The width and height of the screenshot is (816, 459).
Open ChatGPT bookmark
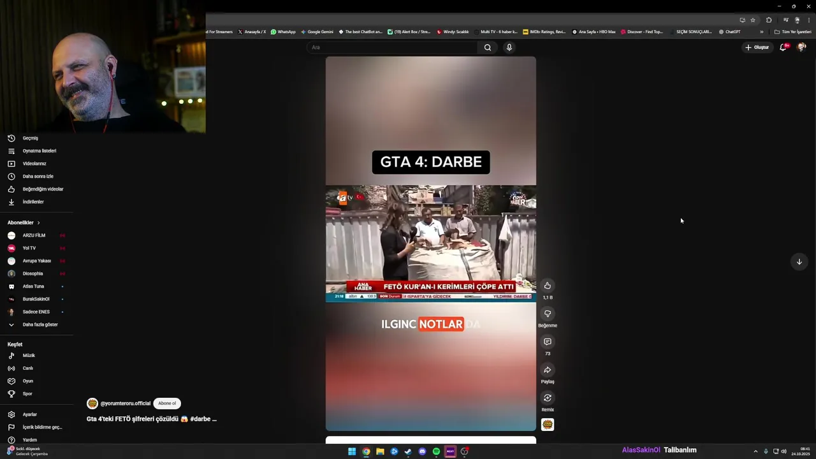(729, 32)
